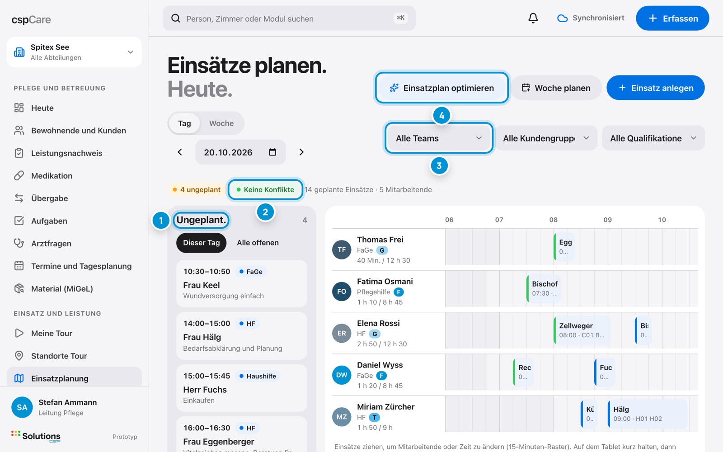723x452 pixels.
Task: Open Leistungsnachweis from sidebar
Action: pos(75,153)
